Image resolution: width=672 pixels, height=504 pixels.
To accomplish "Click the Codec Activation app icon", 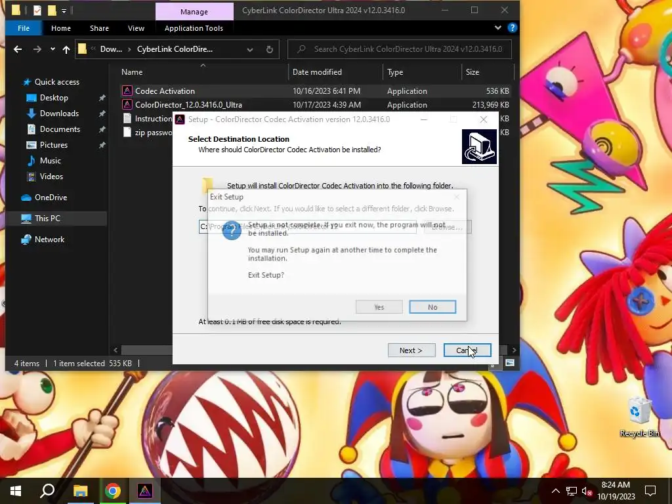I will (x=127, y=91).
